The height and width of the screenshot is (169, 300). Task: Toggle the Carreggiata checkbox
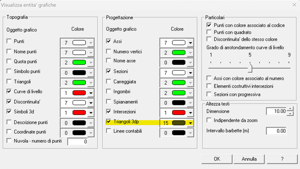(109, 81)
